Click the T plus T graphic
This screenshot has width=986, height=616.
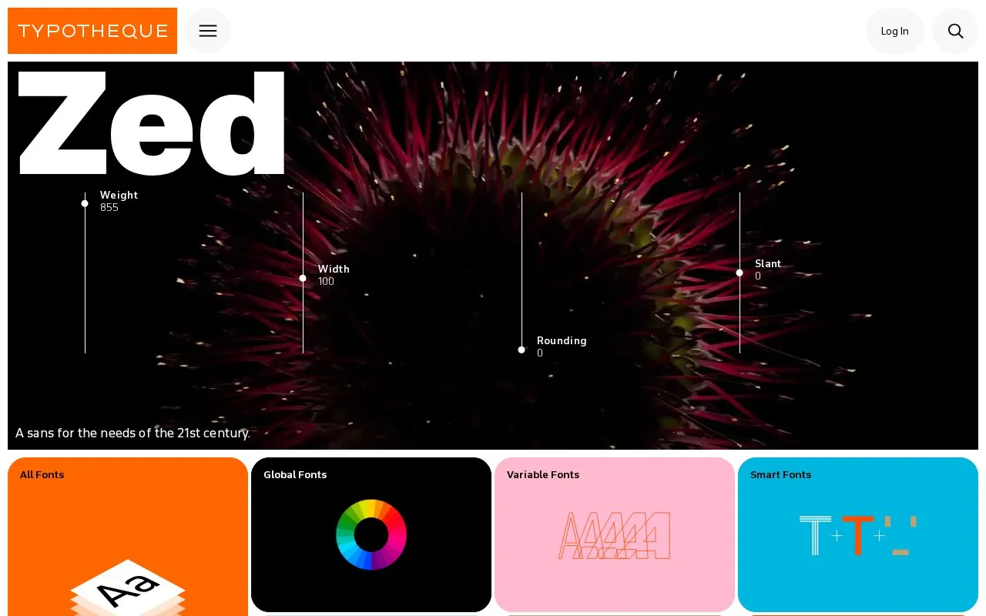pos(858,535)
